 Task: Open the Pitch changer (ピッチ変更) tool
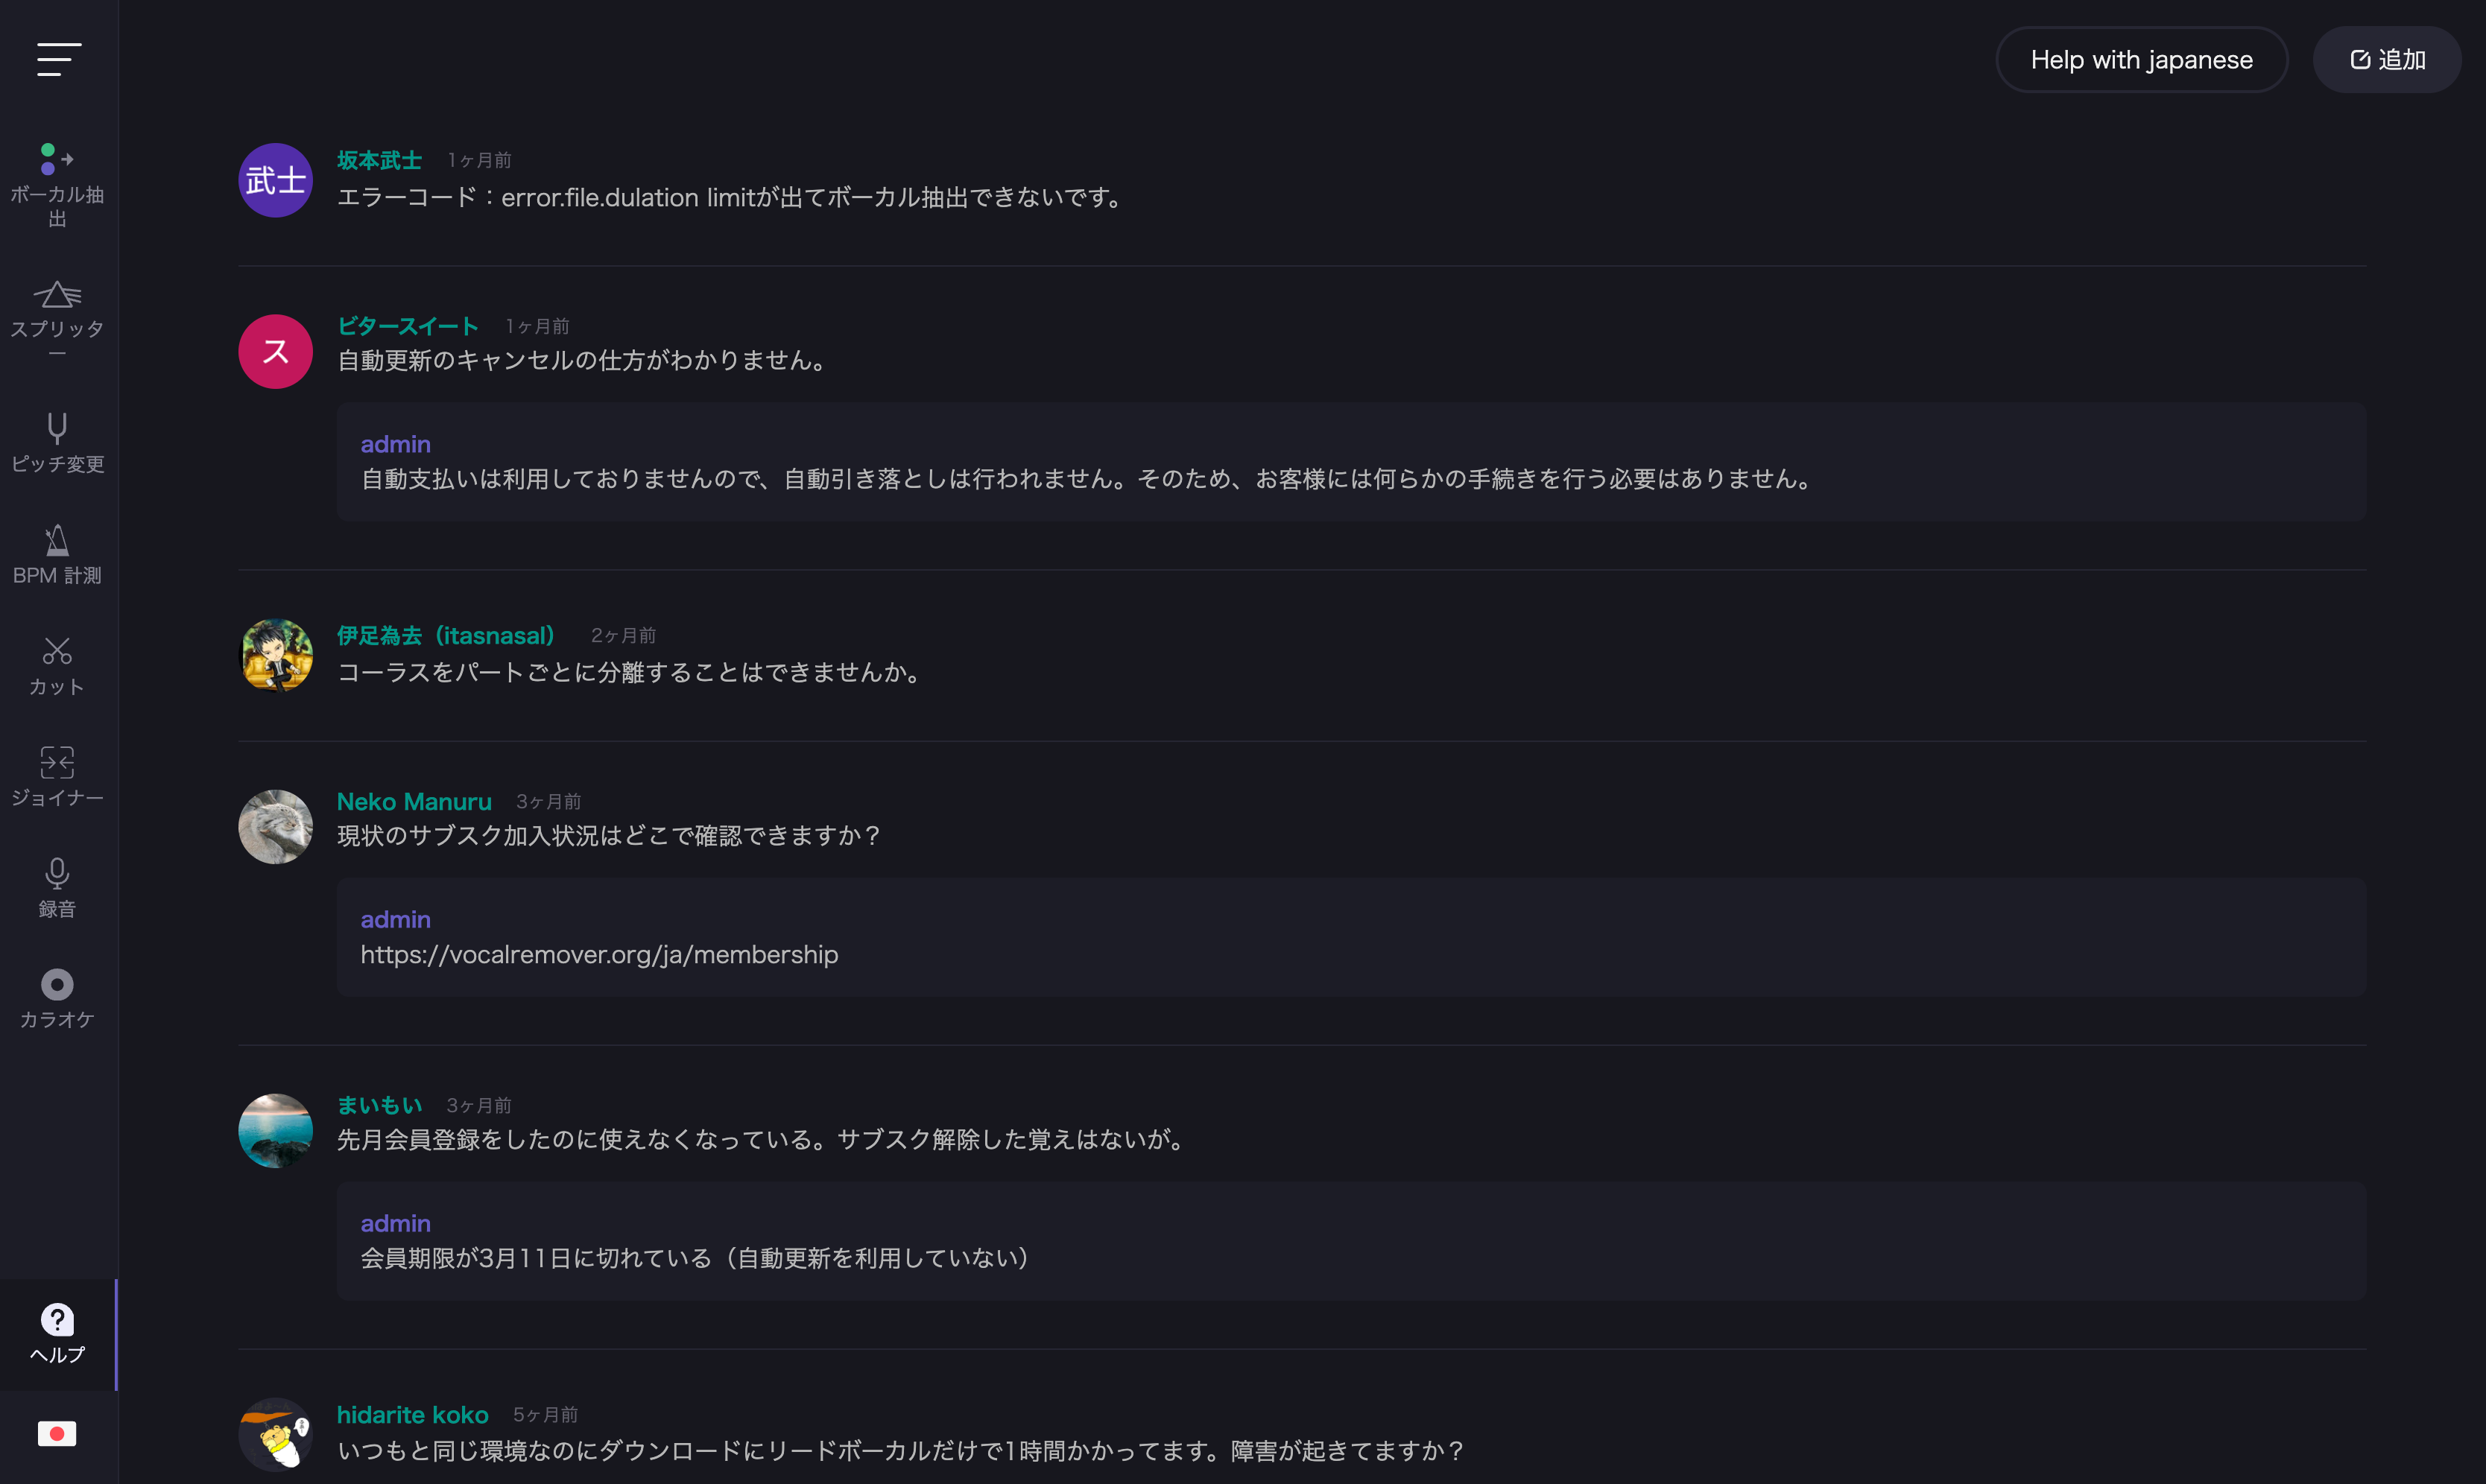click(x=57, y=442)
